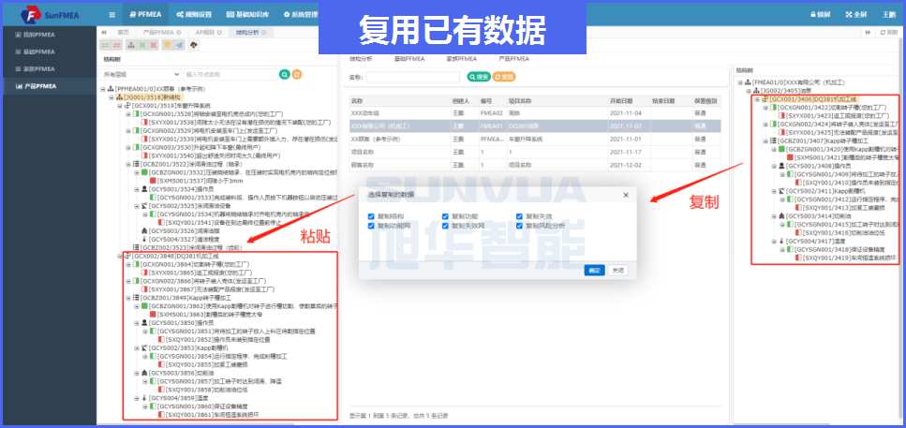The image size is (906, 428).
Task: Uncheck the 复制结构 checkbox
Action: point(372,216)
